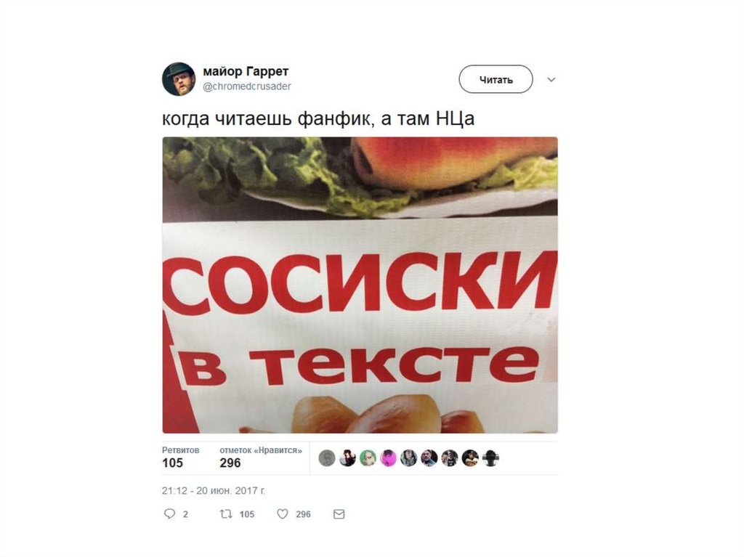This screenshot has height=557, width=744.
Task: Click the майор Гаррет display name
Action: tap(246, 72)
